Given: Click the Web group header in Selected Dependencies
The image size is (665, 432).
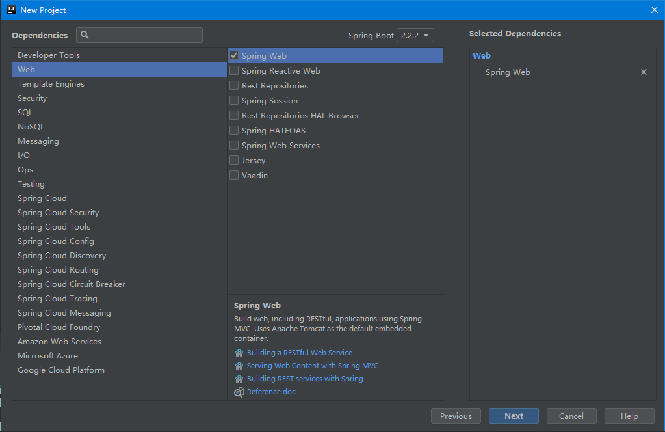Looking at the screenshot, I should 482,55.
